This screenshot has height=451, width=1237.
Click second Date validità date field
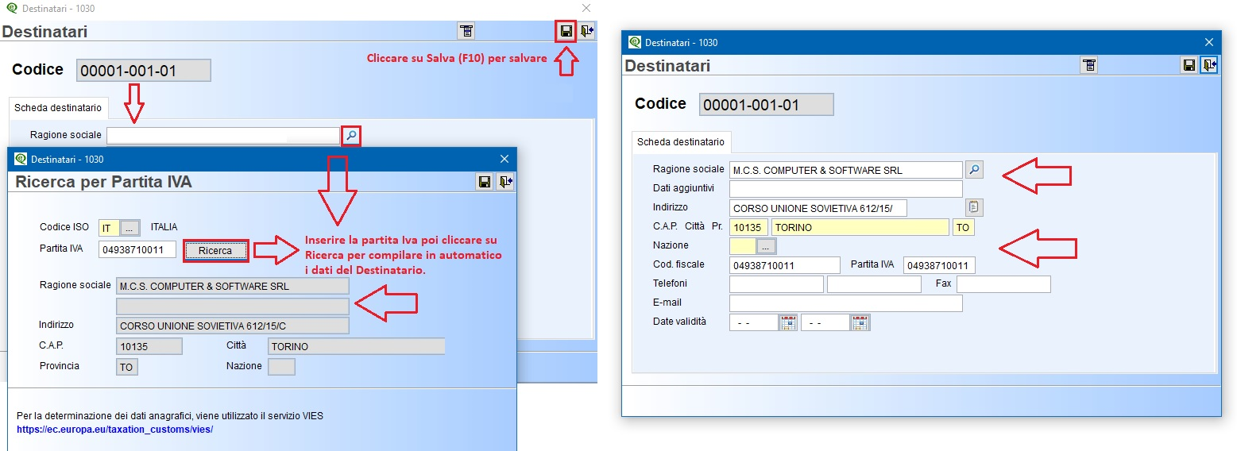[825, 322]
